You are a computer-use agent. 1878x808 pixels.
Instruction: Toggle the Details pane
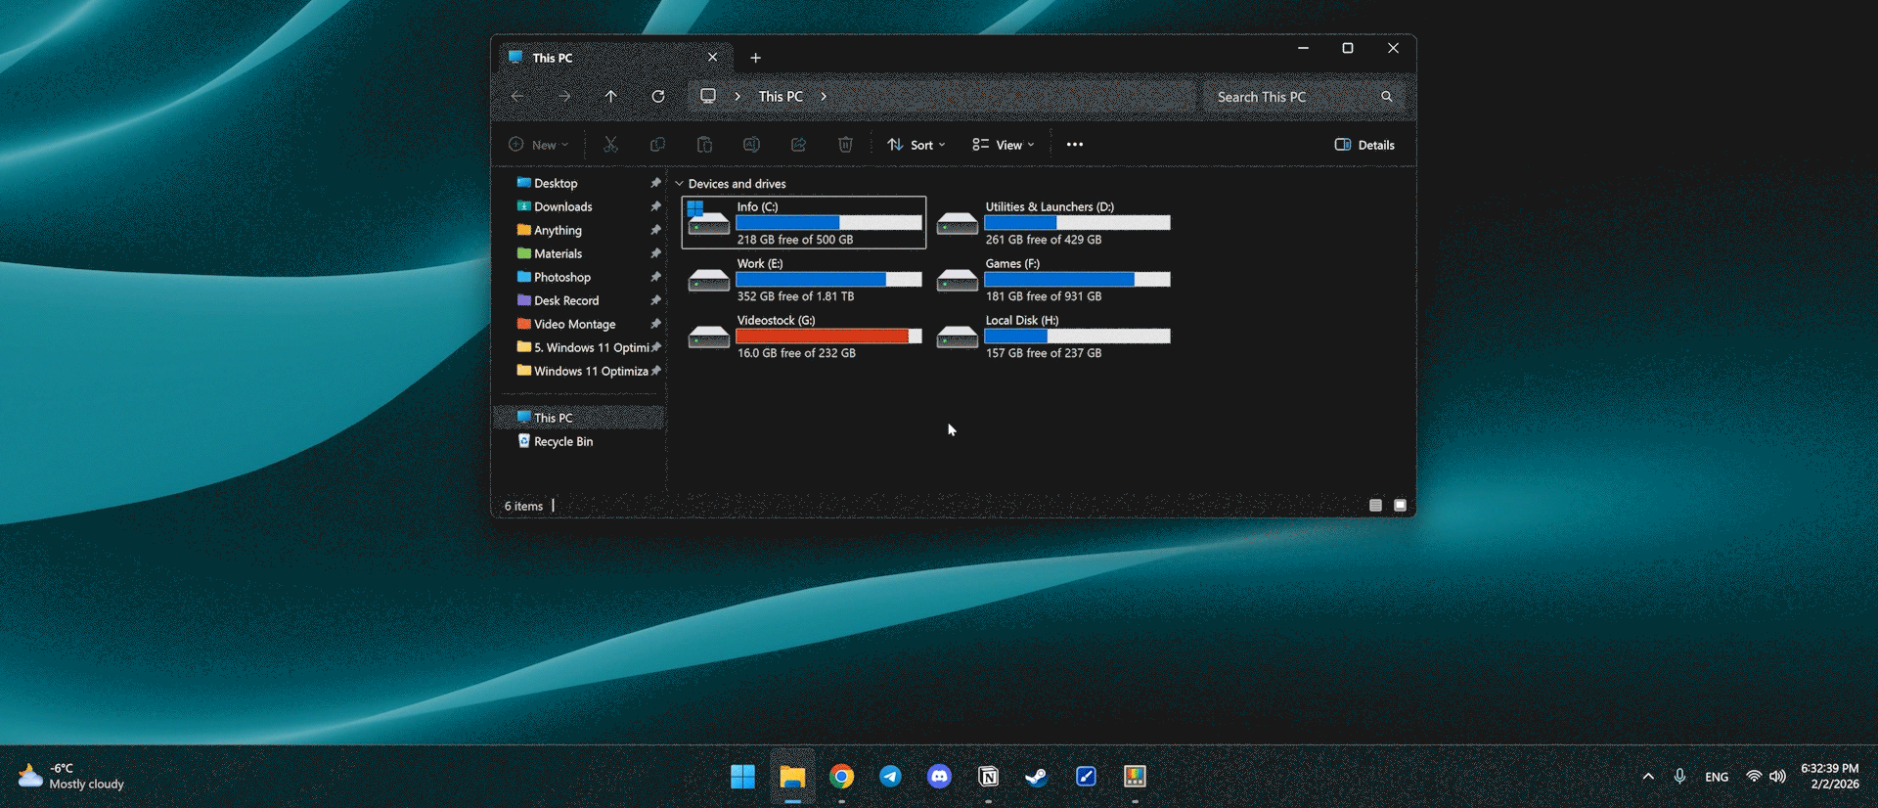(x=1364, y=145)
